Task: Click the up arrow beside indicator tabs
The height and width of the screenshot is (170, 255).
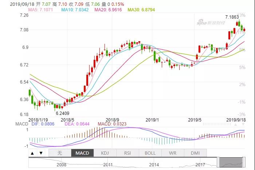Action: [x=33, y=153]
